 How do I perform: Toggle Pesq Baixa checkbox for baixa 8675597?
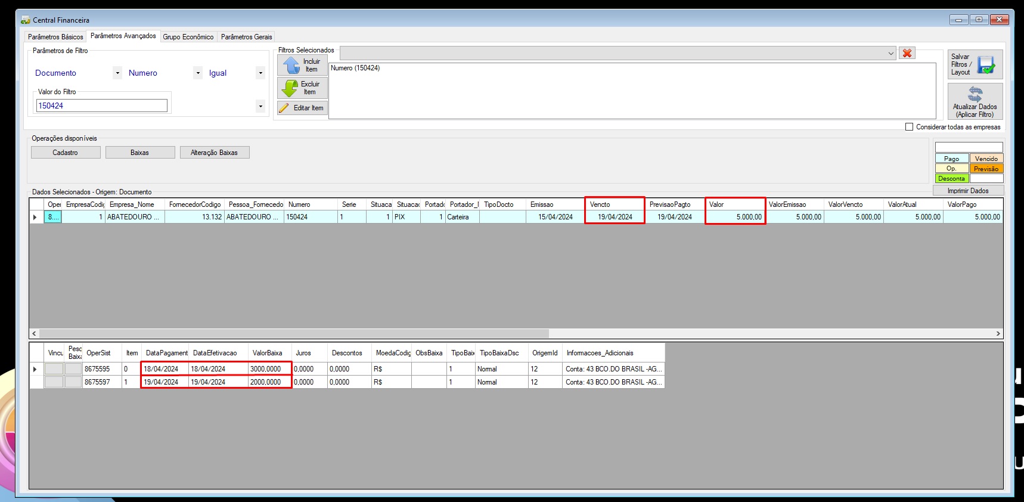73,382
